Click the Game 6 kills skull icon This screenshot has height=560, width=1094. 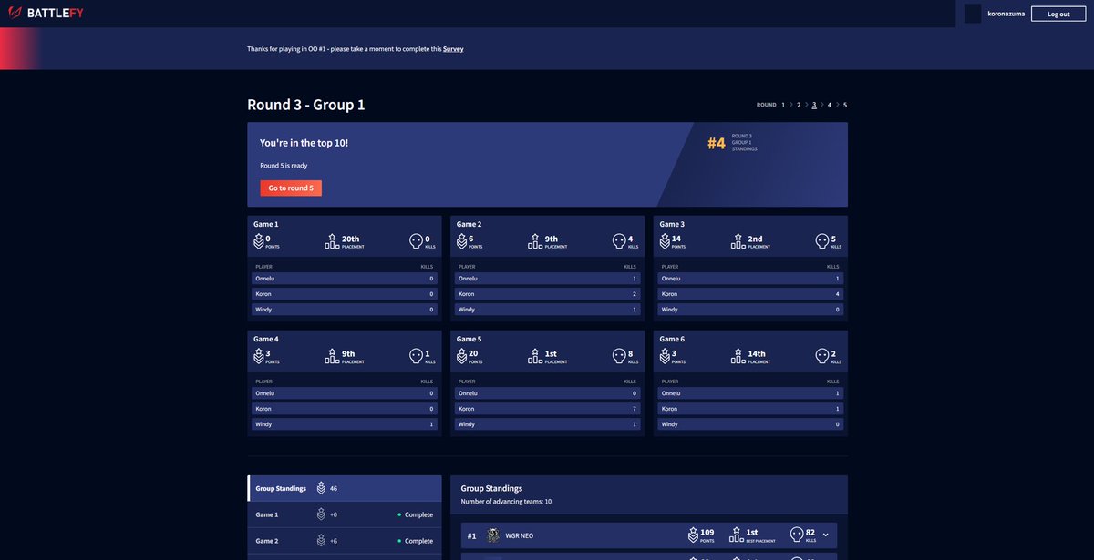(822, 356)
